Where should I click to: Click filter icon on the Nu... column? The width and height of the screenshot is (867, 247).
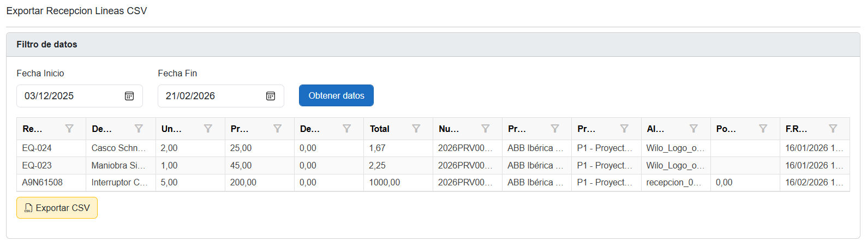(x=486, y=129)
